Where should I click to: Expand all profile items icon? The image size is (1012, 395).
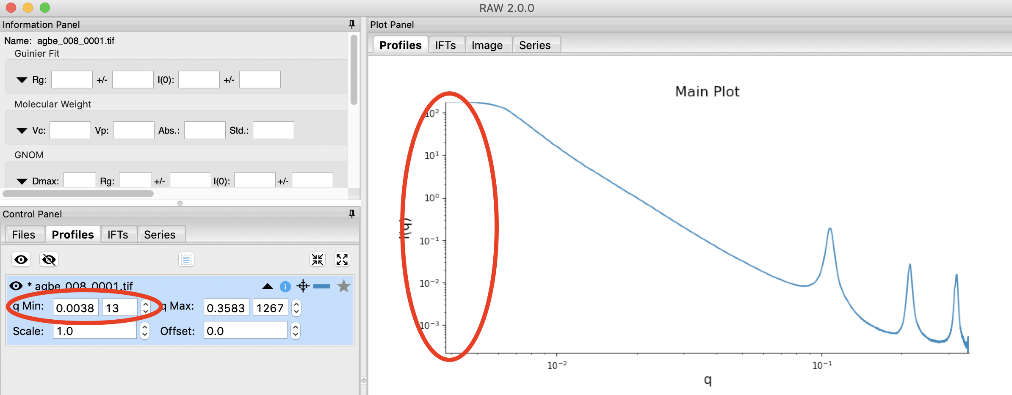tap(342, 259)
